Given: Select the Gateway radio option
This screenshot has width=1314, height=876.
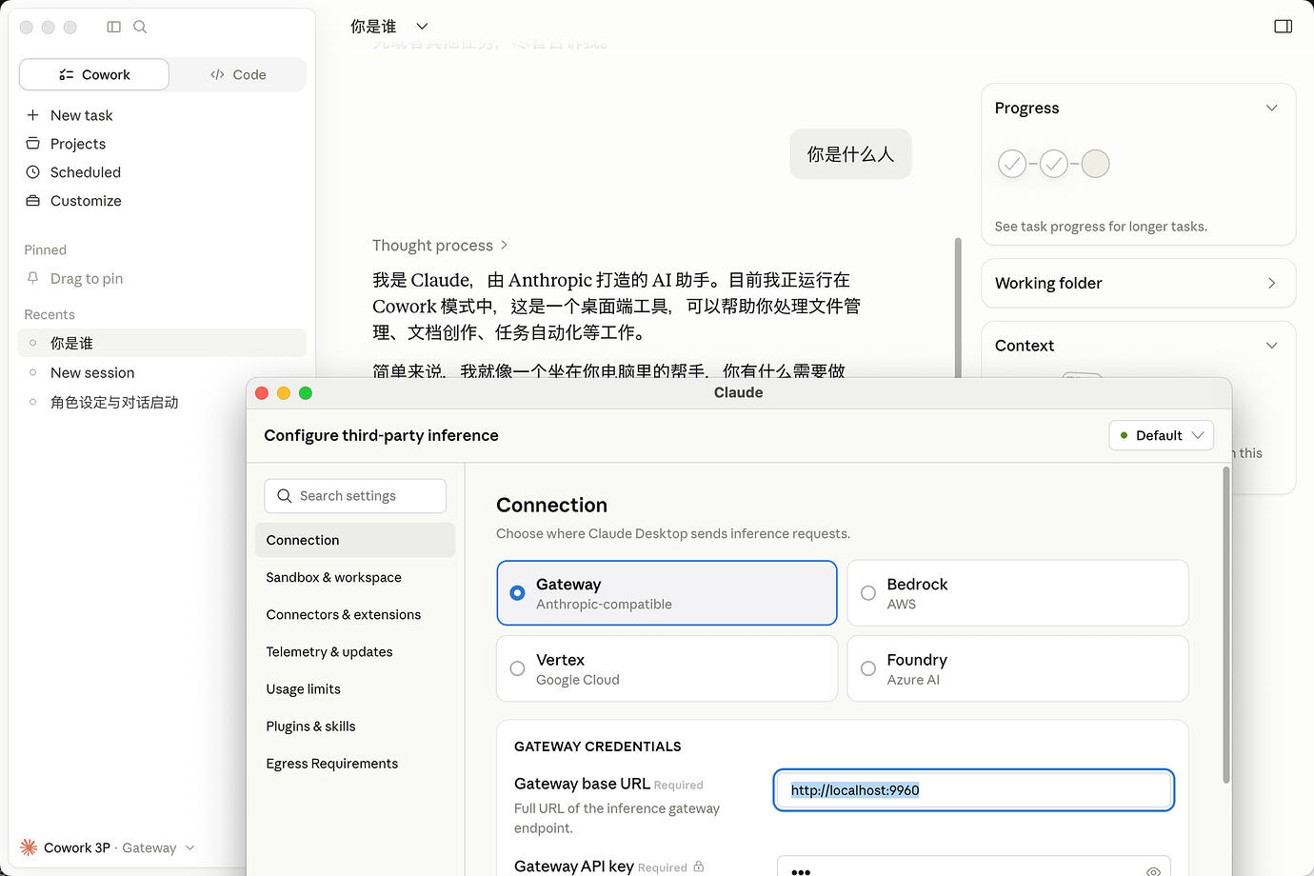Looking at the screenshot, I should (x=667, y=593).
